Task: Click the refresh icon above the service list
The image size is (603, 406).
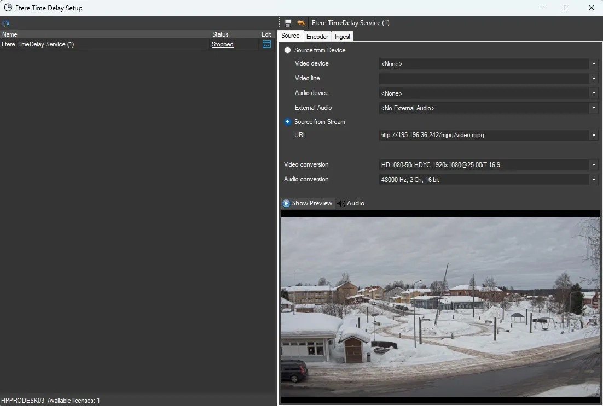Action: [6, 23]
